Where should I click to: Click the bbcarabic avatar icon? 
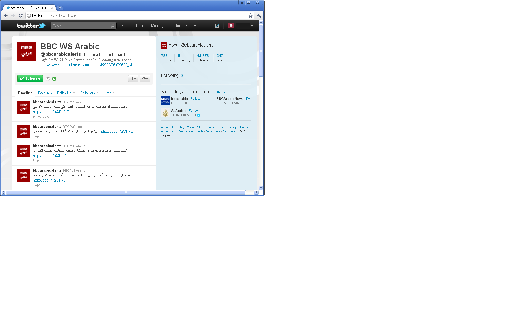point(165,101)
